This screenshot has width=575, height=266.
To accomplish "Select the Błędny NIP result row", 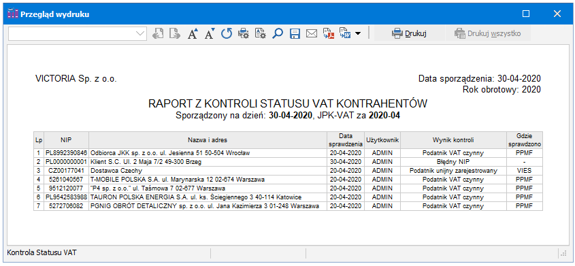I will (288, 161).
